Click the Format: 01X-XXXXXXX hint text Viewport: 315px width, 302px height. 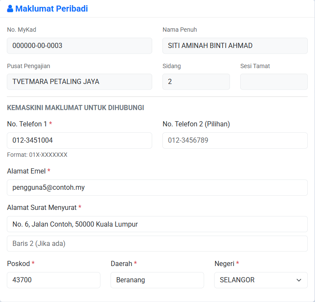coord(37,155)
